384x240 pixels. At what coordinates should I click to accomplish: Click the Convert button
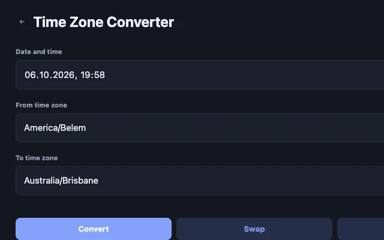94,229
